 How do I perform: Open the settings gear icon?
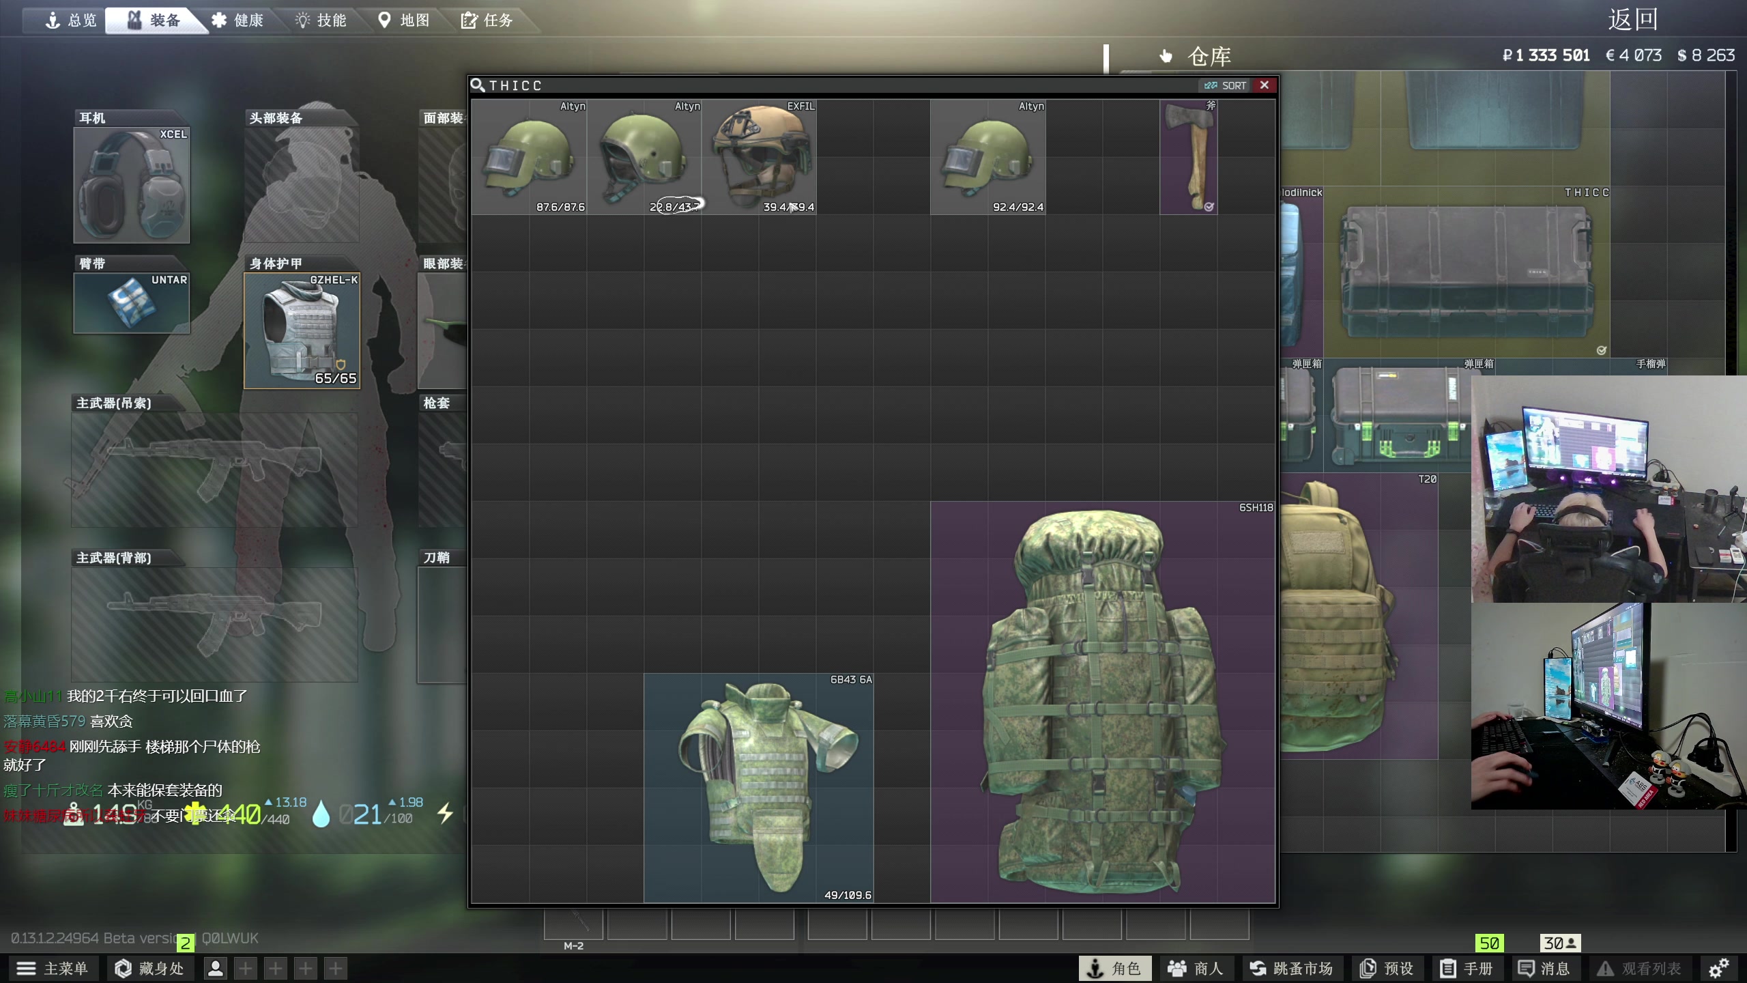pos(1718,968)
